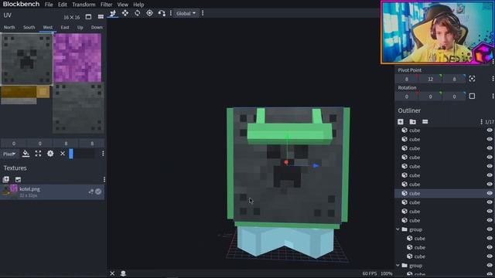Switch UV face to Down tab
Image resolution: width=495 pixels, height=278 pixels.
coord(97,28)
